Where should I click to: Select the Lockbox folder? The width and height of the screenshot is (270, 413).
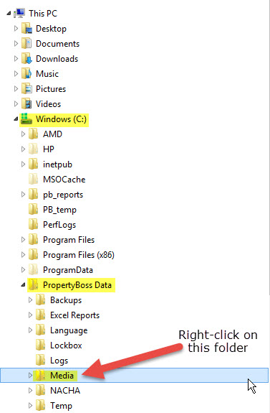(66, 345)
